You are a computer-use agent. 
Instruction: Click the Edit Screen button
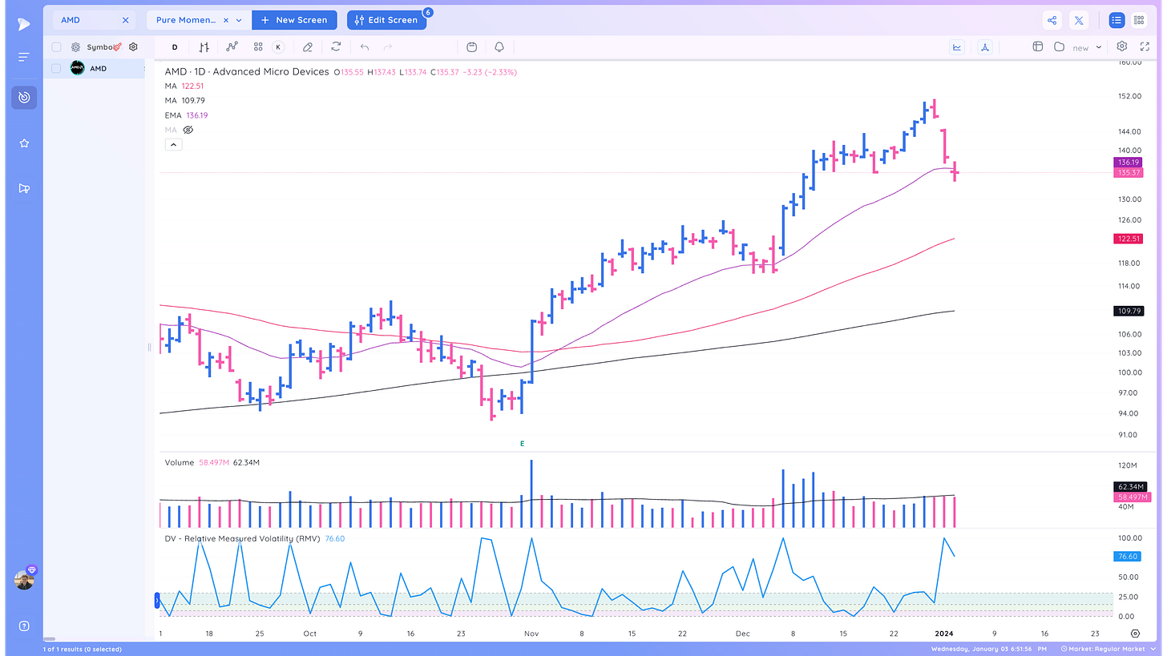point(386,20)
